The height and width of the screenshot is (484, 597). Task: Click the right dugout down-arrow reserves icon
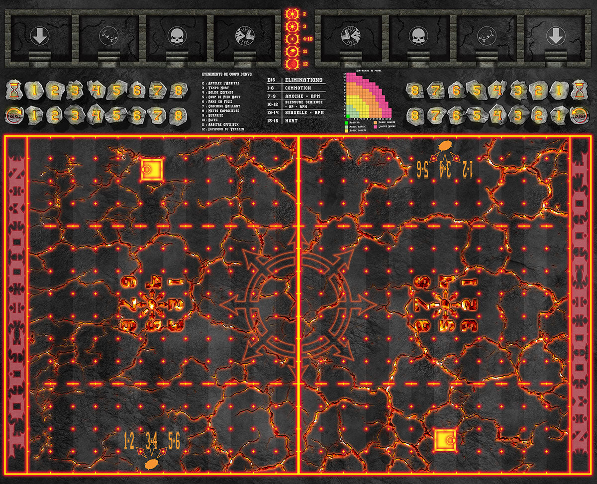coord(556,36)
